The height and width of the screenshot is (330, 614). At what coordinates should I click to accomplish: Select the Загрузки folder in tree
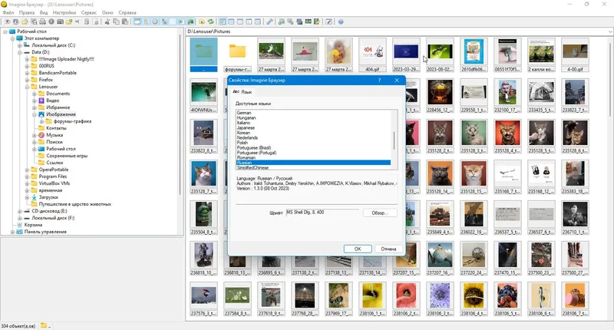tap(48, 197)
